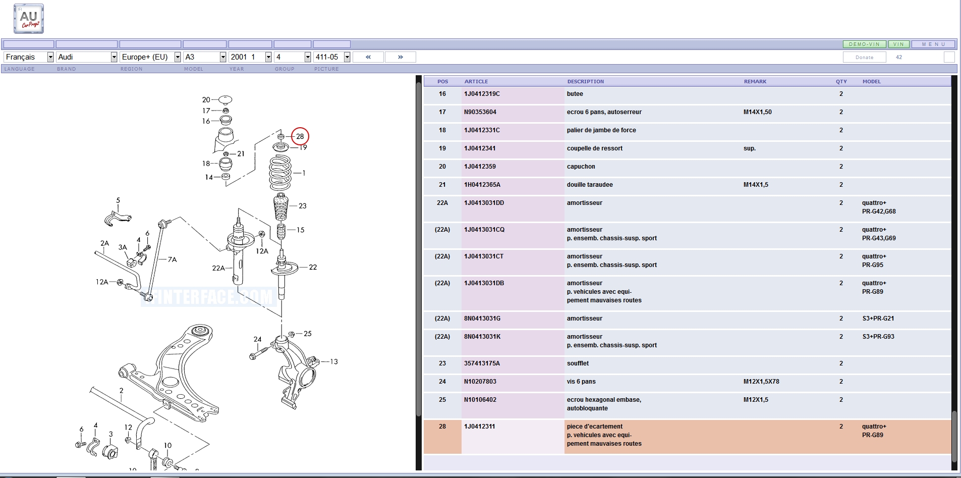Viewport: 961px width, 478px height.
Task: Select callout 23 bellows in diagram
Action: click(x=302, y=206)
